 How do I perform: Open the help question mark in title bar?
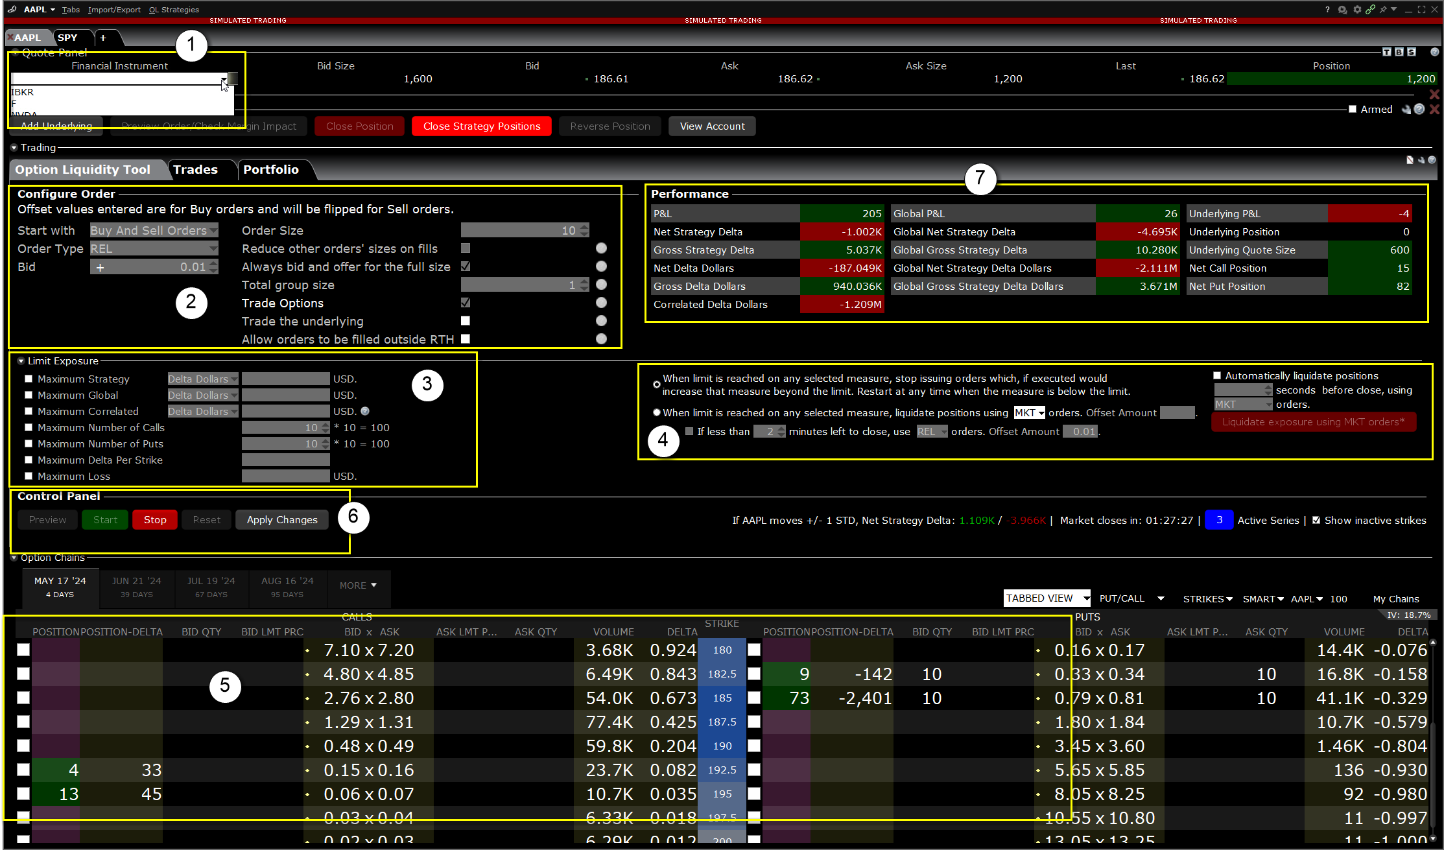[x=1327, y=10]
